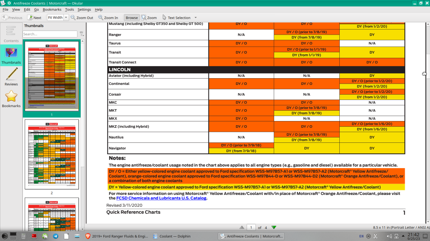This screenshot has height=241, width=430.
Task: Click the blank document taskbar icon
Action: coord(67,236)
